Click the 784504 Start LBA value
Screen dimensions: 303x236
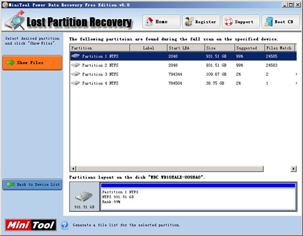click(x=175, y=83)
